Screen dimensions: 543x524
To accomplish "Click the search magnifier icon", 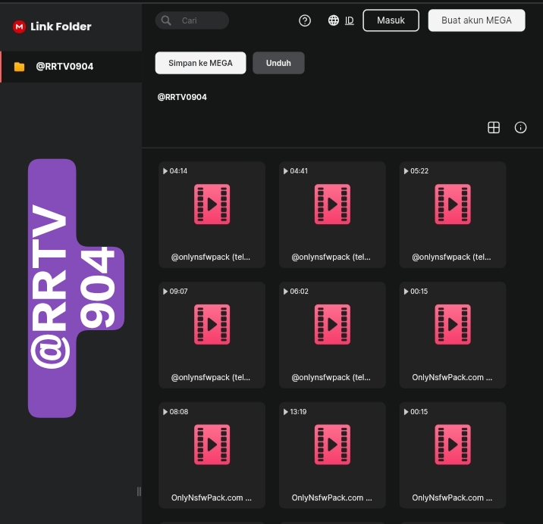I will click(x=166, y=20).
